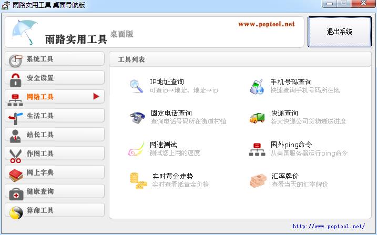
Task: Open the www.poptool.net header link
Action: (267, 24)
